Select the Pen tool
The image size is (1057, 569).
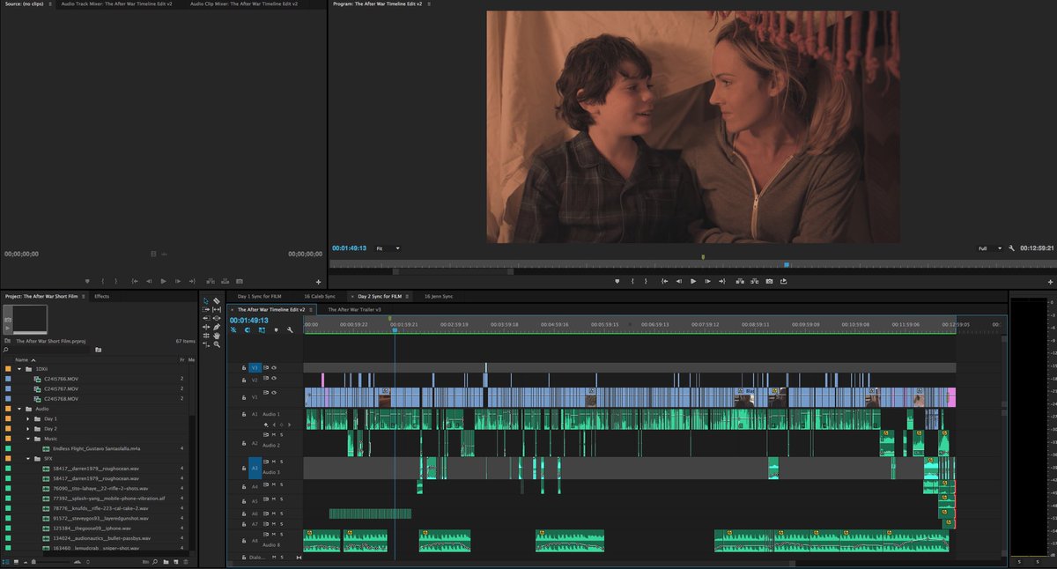pyautogui.click(x=217, y=327)
